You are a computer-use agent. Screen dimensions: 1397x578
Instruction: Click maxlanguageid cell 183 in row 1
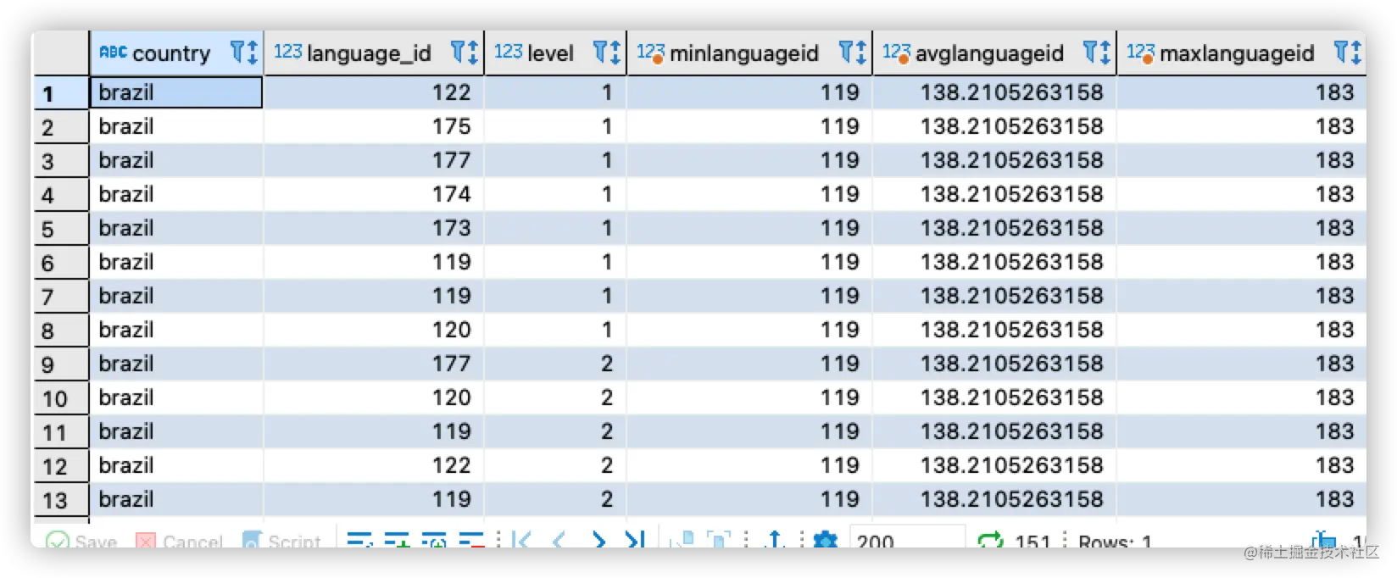coord(1241,92)
